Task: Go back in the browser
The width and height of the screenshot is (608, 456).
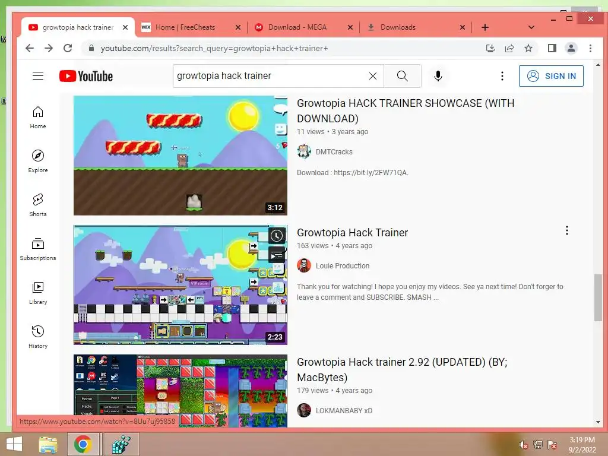Action: pos(30,48)
